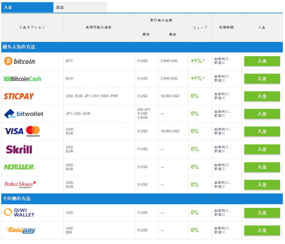
Task: Click the VISA logo
Action: coord(14,131)
